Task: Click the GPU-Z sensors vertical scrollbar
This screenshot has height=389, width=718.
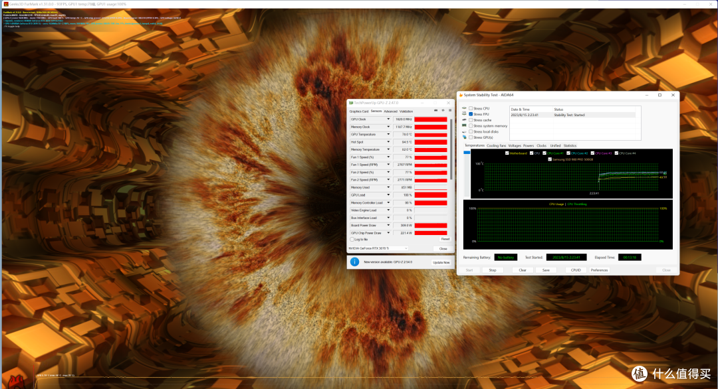Action: tap(451, 149)
